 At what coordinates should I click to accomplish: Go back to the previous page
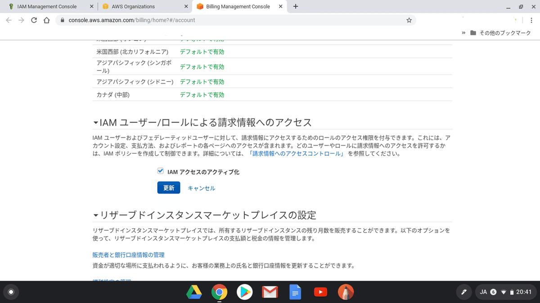(x=9, y=20)
